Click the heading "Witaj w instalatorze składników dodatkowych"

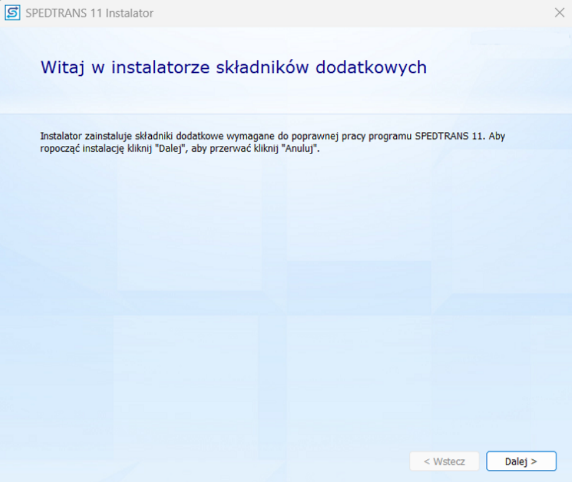point(233,67)
